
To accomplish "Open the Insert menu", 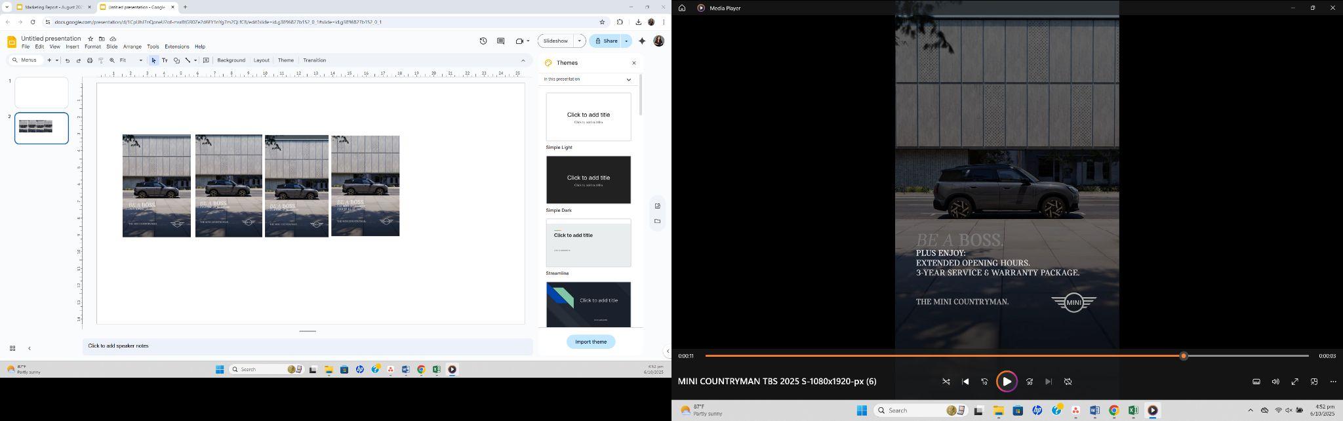I will tap(72, 47).
